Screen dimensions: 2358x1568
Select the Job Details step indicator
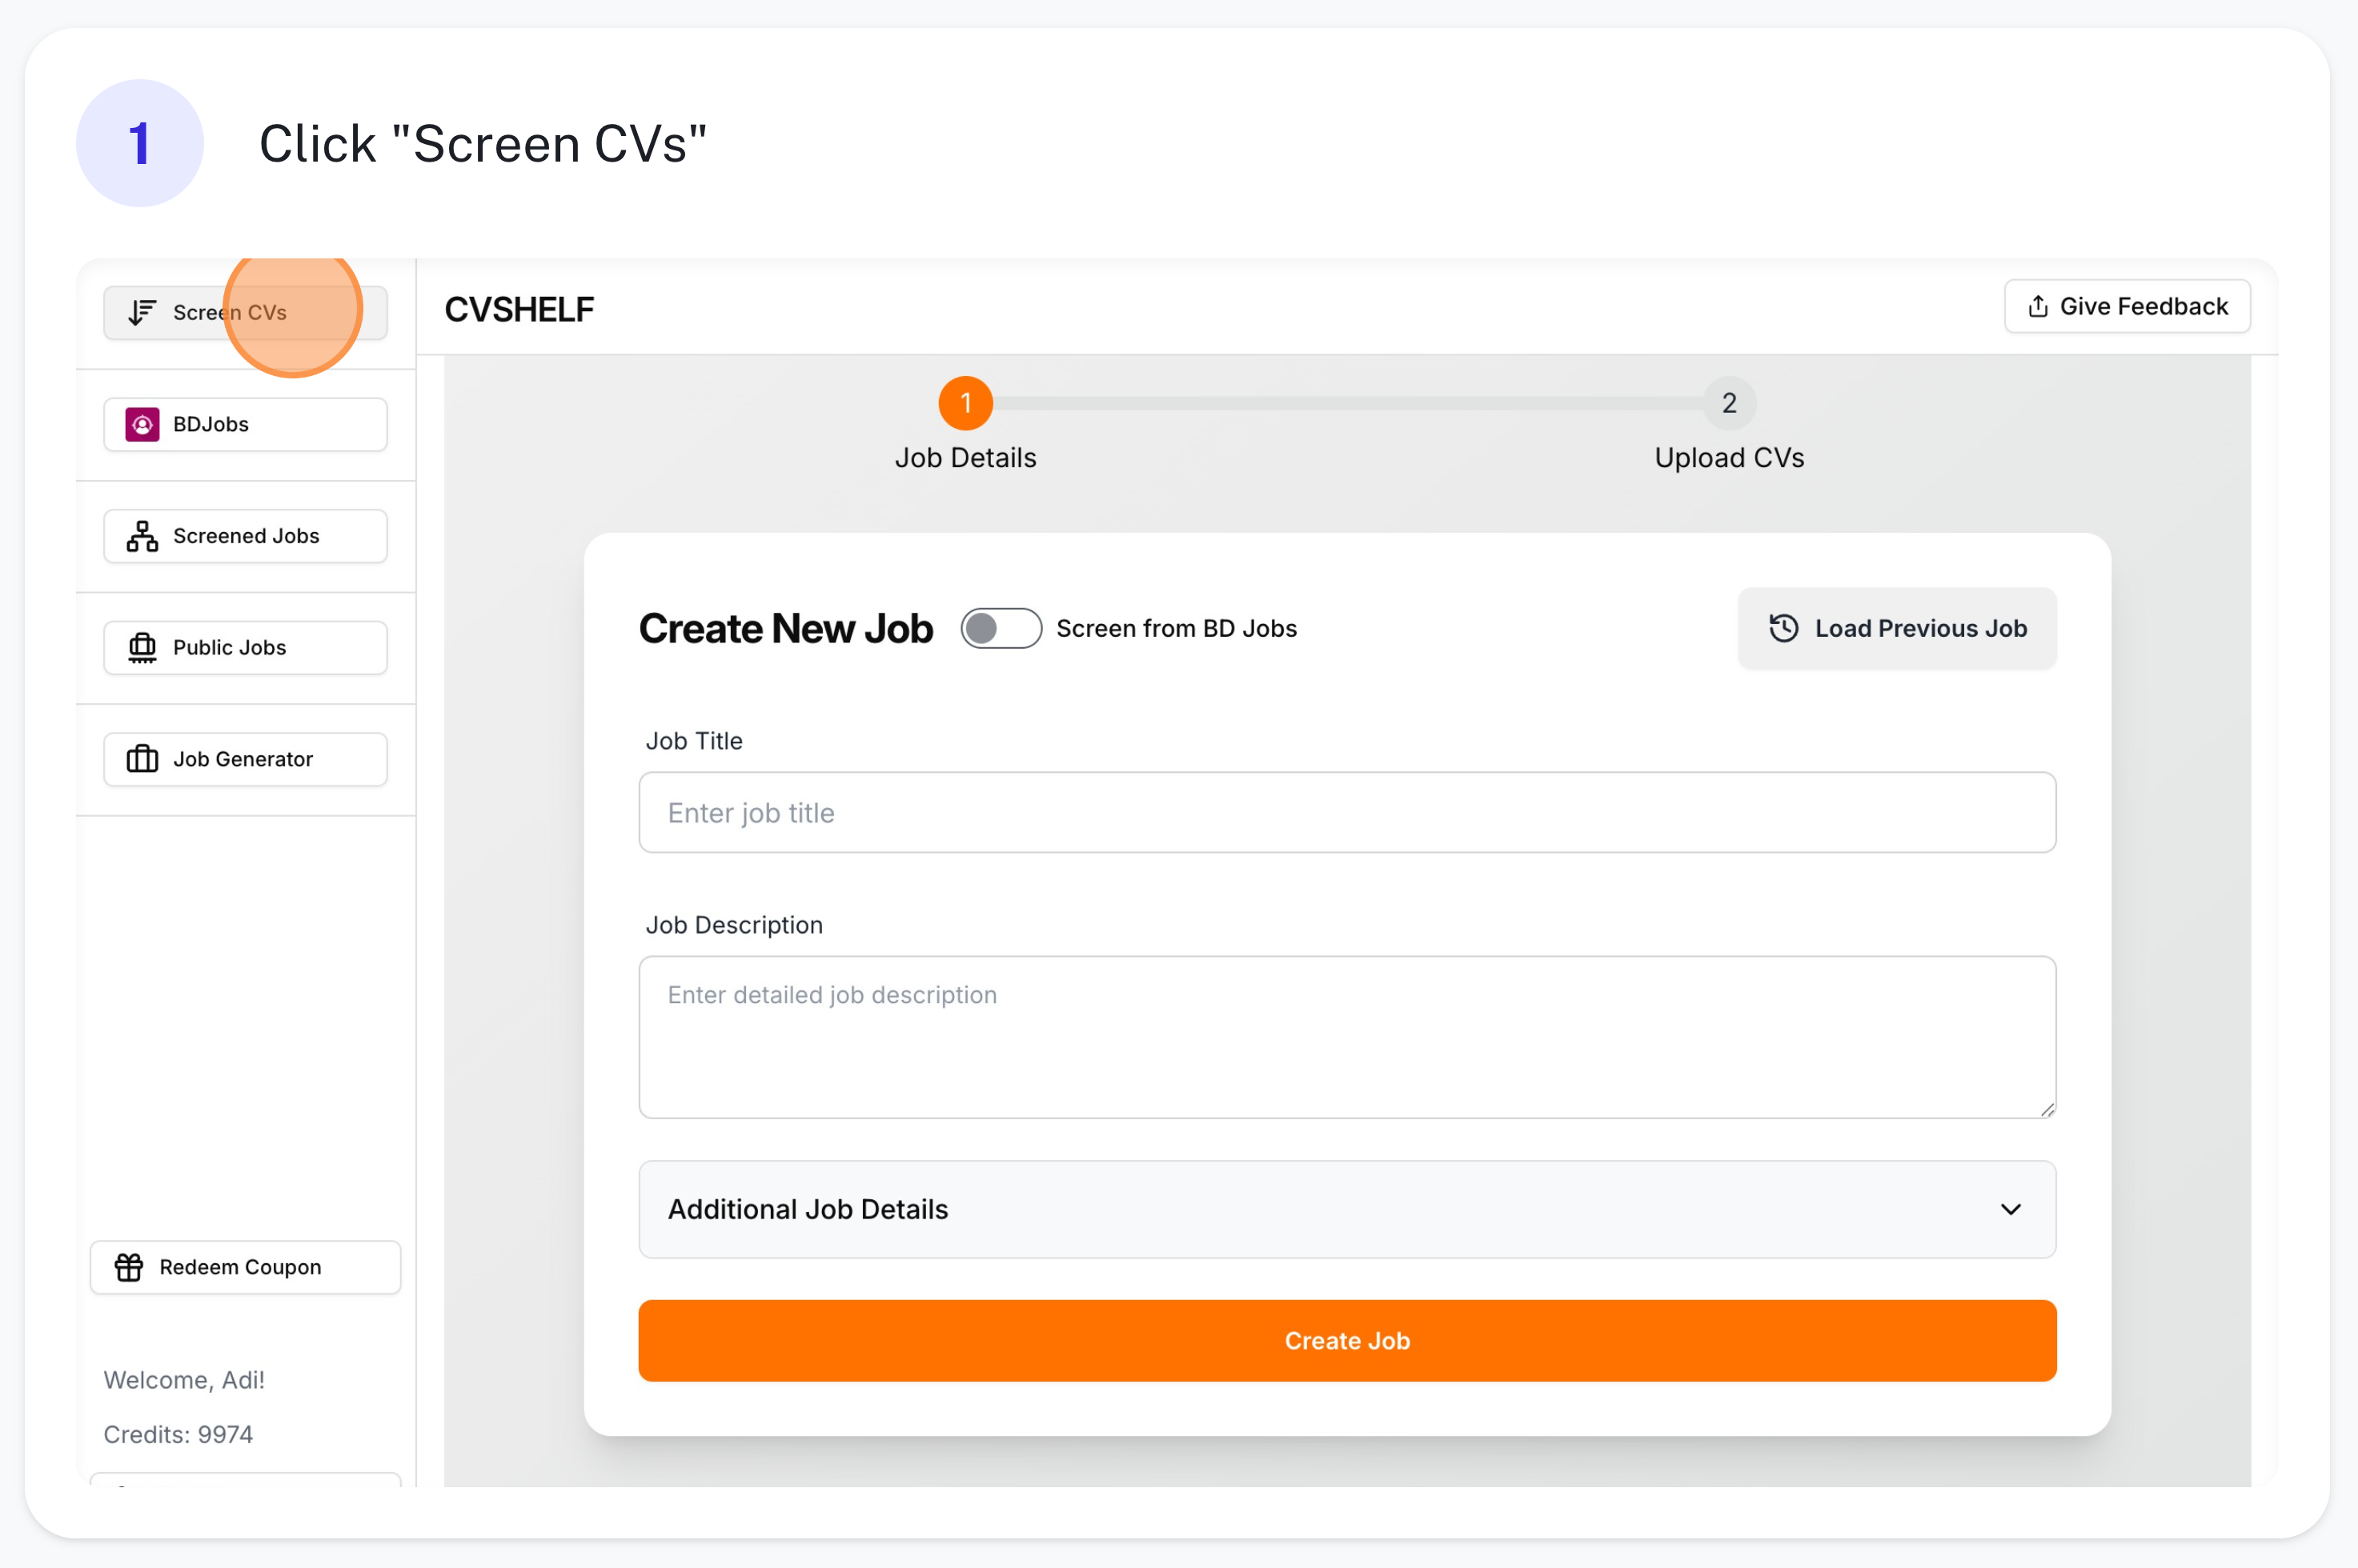pos(964,403)
